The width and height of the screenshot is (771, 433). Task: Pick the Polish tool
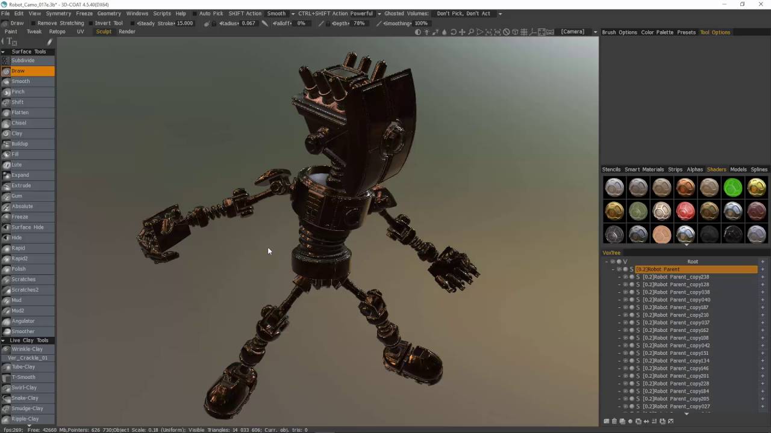(28, 269)
